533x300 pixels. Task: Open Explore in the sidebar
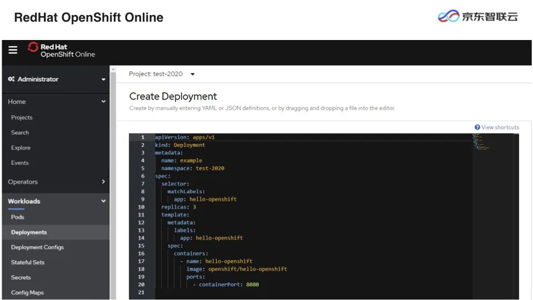click(21, 148)
